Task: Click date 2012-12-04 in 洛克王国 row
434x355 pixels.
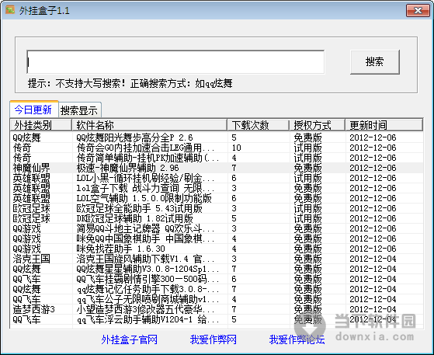Action: 373,259
